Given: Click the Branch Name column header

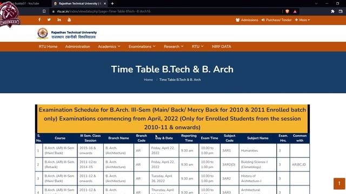Looking at the screenshot, I should pyautogui.click(x=118, y=138).
